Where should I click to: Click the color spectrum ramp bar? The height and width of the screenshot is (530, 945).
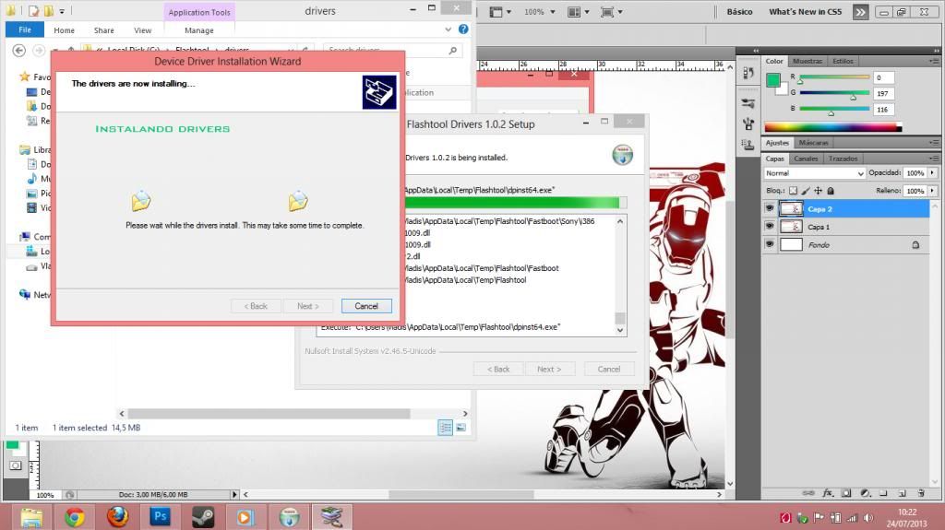click(833, 127)
